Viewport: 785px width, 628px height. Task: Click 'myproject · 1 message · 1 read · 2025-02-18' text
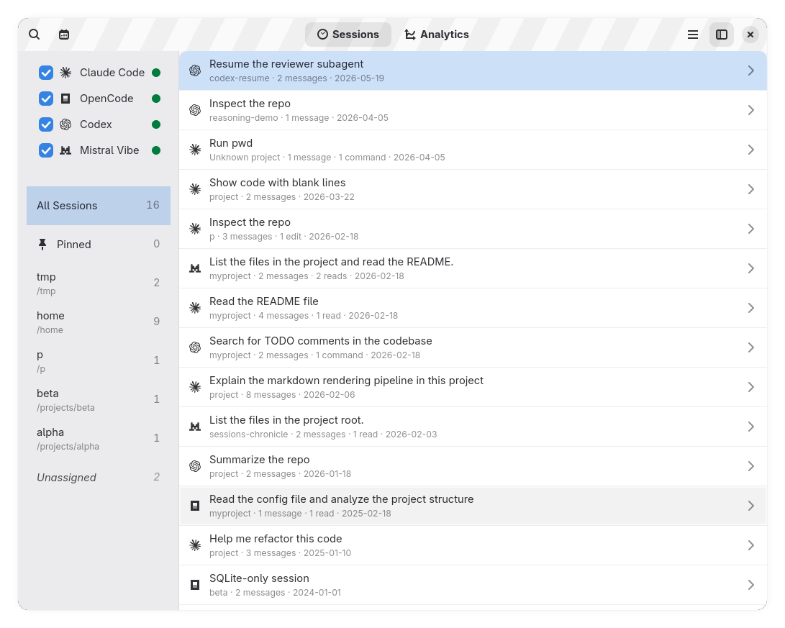pos(300,514)
